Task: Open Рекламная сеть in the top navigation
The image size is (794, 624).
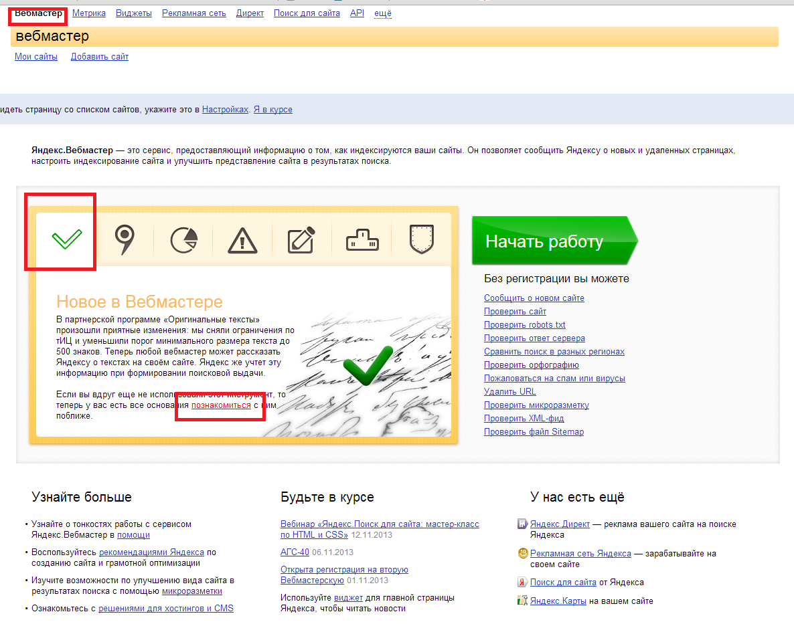Action: 194,13
